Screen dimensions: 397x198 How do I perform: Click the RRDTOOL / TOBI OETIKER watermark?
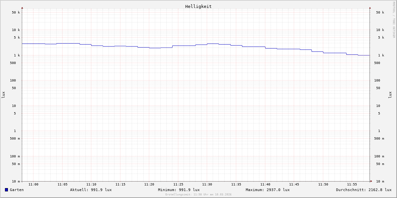(394, 19)
